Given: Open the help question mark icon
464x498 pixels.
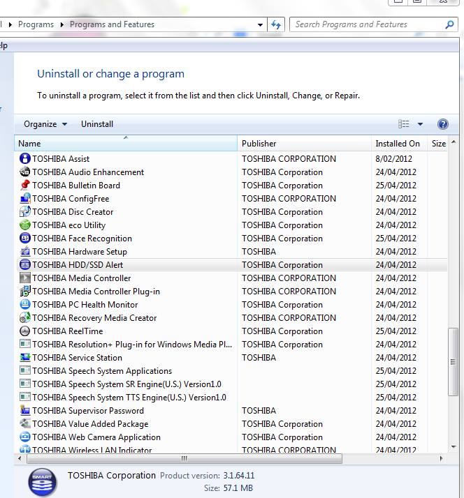Looking at the screenshot, I should pyautogui.click(x=442, y=124).
